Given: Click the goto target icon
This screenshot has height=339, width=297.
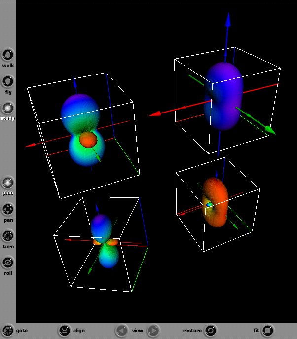Looking at the screenshot, I should point(8,331).
